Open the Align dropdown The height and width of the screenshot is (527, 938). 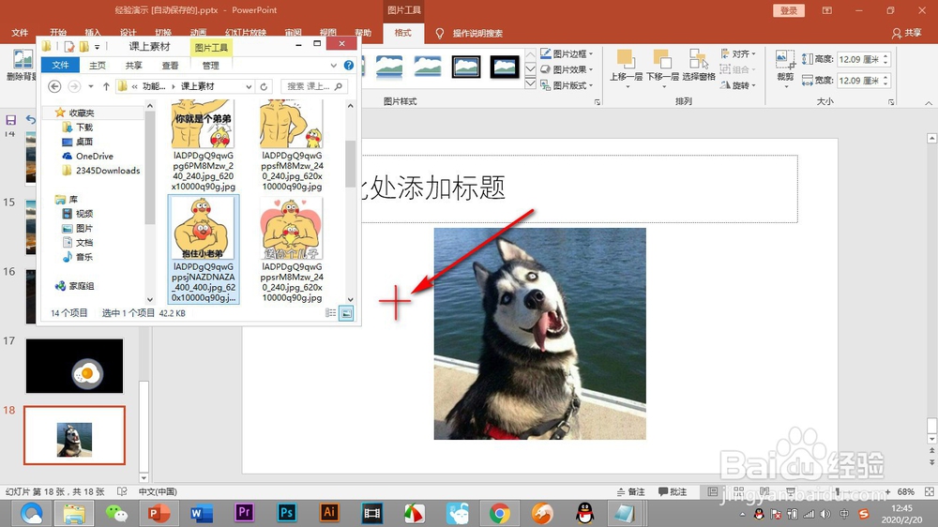click(x=738, y=53)
